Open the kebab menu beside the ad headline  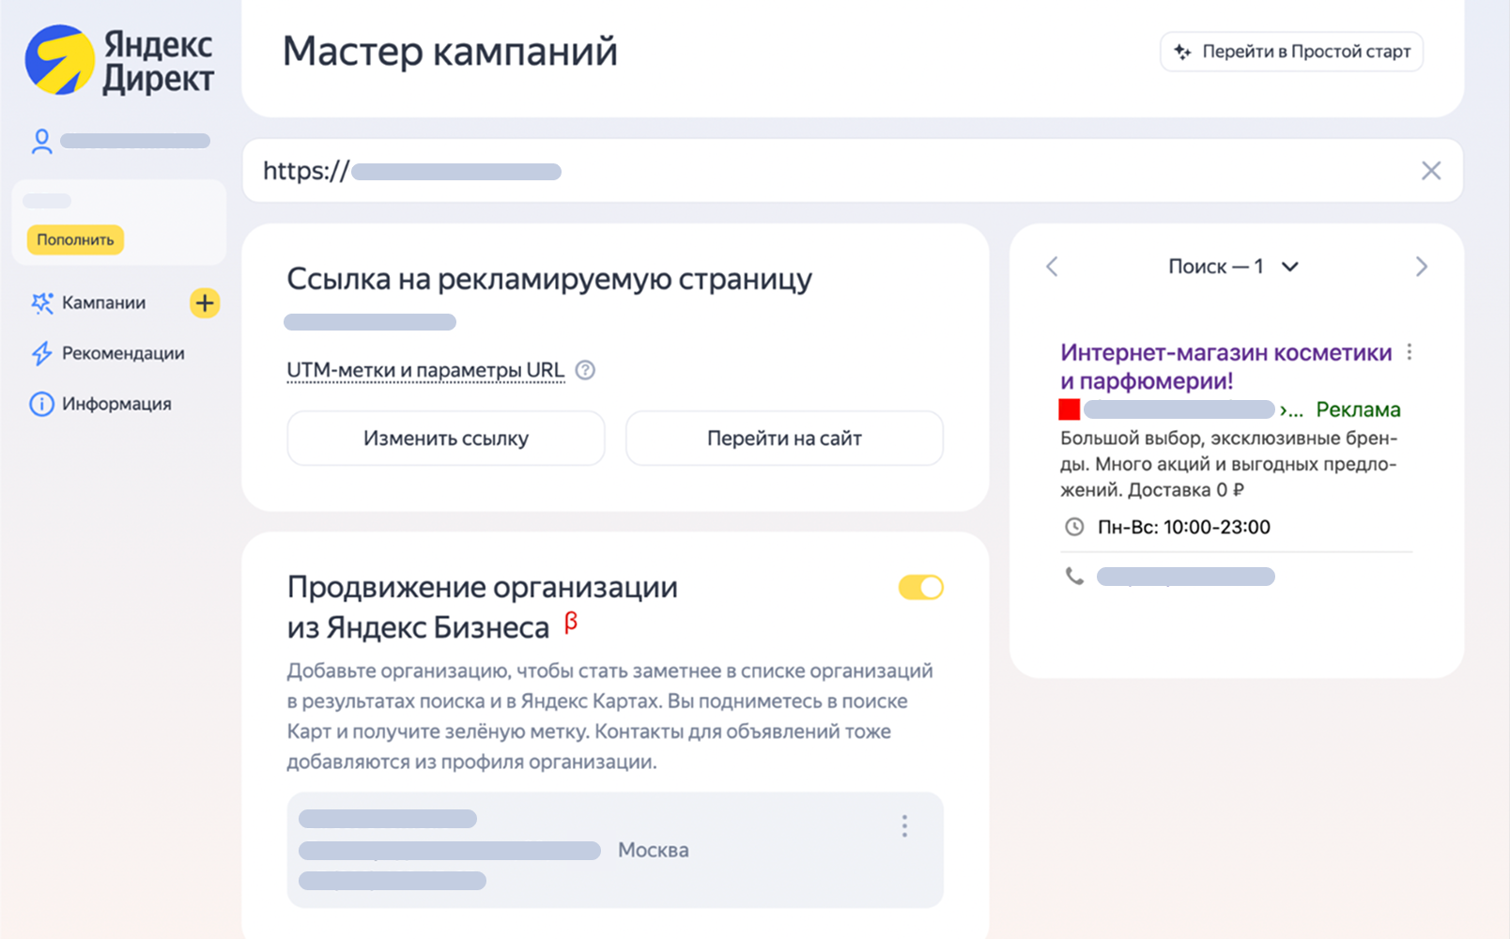(x=1410, y=352)
